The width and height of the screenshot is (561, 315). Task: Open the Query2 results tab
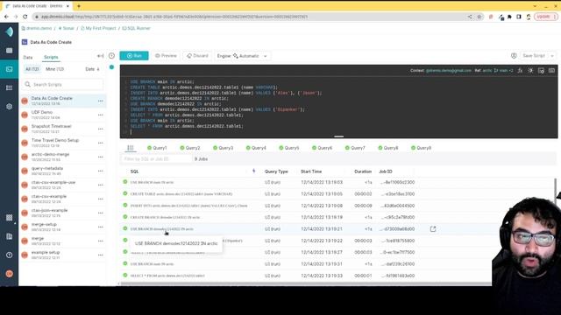tap(190, 148)
